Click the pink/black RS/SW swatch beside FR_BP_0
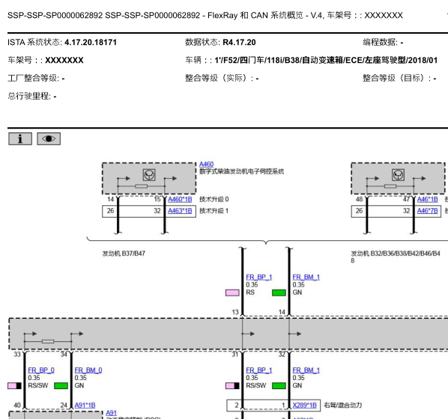The width and height of the screenshot is (448, 419). (x=14, y=386)
